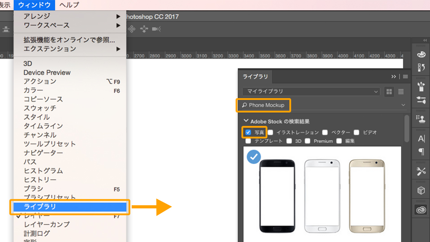Select the gold phone mockup thumbnail
The height and width of the screenshot is (242, 430).
[367, 196]
